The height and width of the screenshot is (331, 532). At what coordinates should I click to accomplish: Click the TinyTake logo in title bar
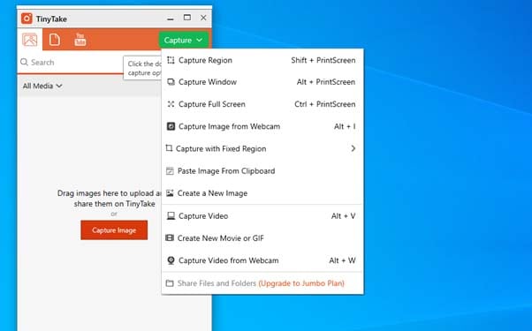[27, 19]
